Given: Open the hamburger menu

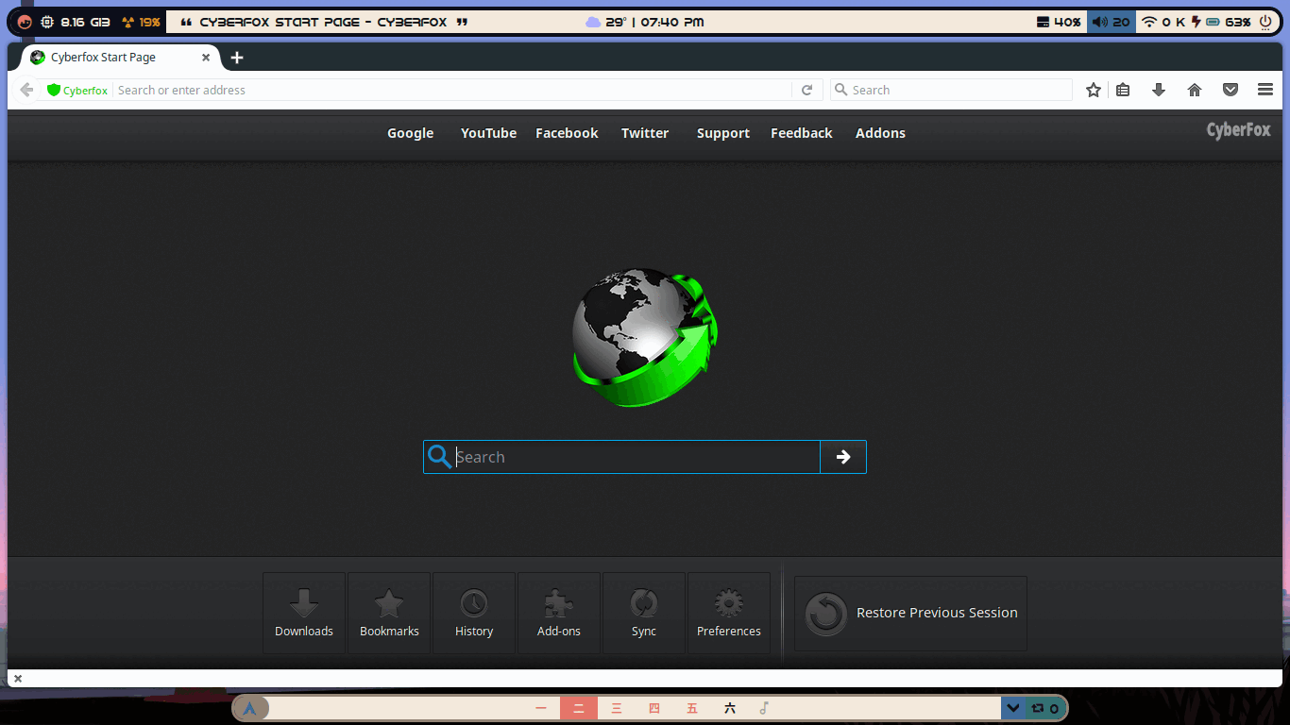Looking at the screenshot, I should (1265, 90).
